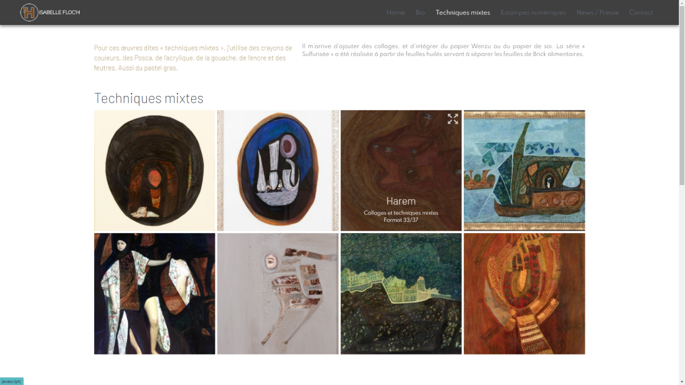
Task: Click the Harem caption title text
Action: pos(401,201)
